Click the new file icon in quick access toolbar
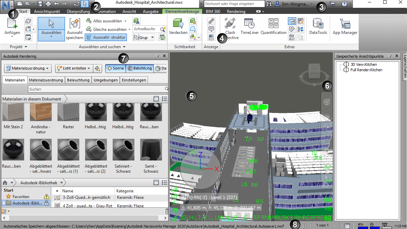 coord(19,4)
